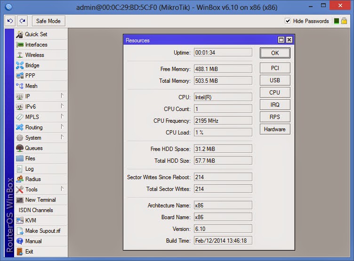
Task: Click the IP 255 icon
Action: (x=20, y=96)
